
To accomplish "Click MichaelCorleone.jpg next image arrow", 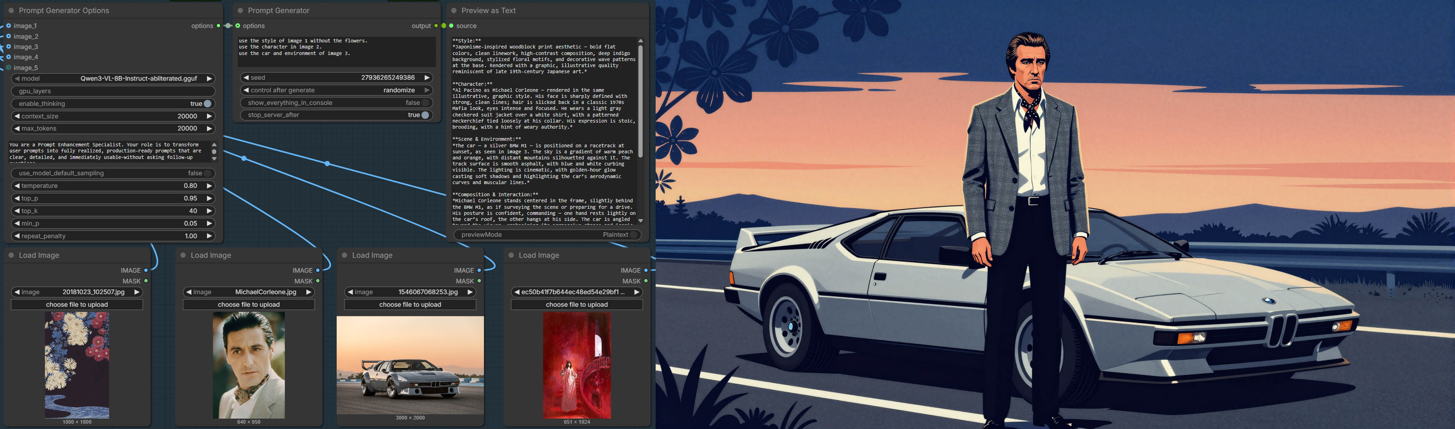I will click(308, 292).
